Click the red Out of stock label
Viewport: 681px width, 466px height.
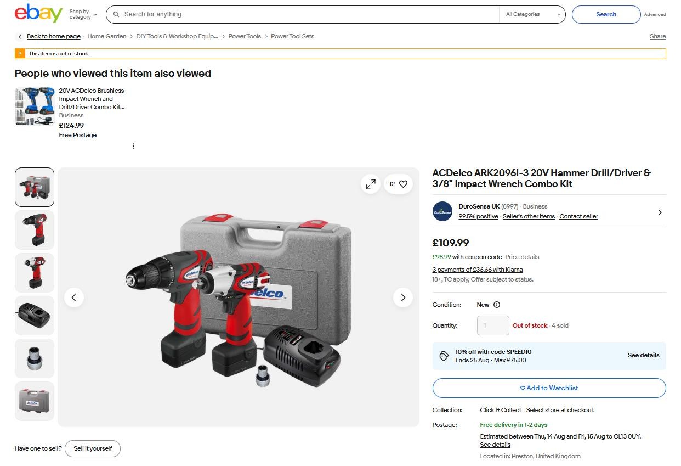click(530, 325)
